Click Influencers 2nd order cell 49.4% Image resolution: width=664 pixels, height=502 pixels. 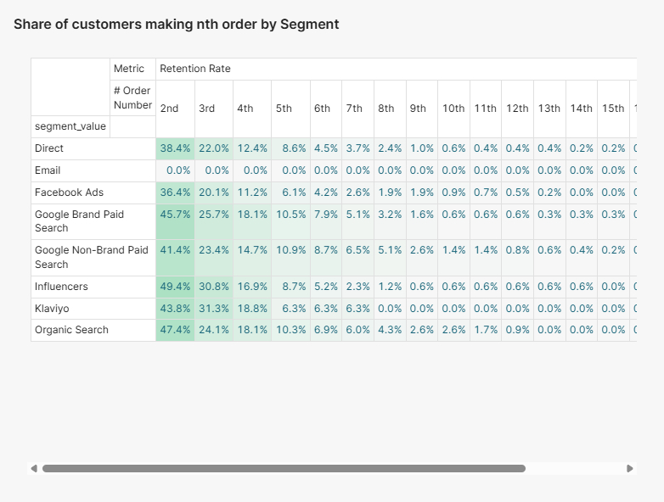(x=175, y=287)
